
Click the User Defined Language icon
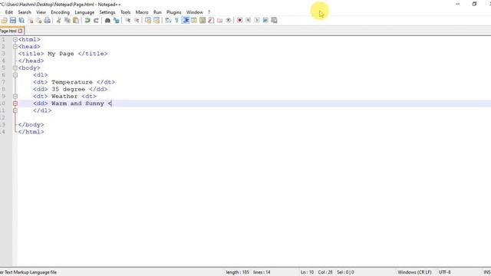pyautogui.click(x=194, y=21)
